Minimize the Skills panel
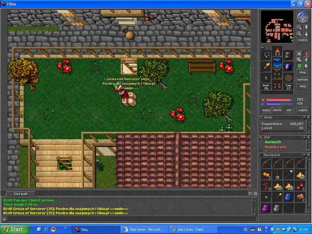The image size is (312, 234). (305, 117)
